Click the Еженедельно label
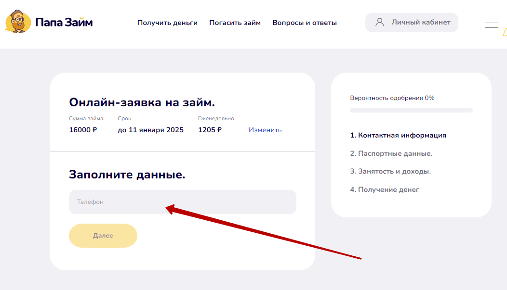Viewport: 507px width, 290px height. point(216,118)
